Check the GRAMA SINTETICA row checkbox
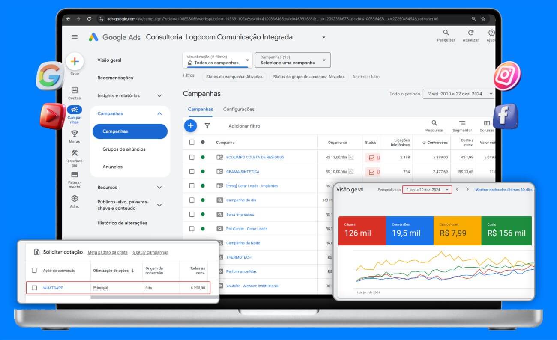The image size is (557, 340). coord(192,171)
